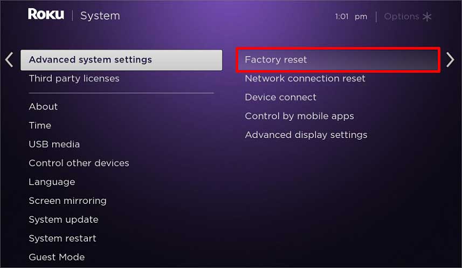Select Control other devices

click(79, 163)
